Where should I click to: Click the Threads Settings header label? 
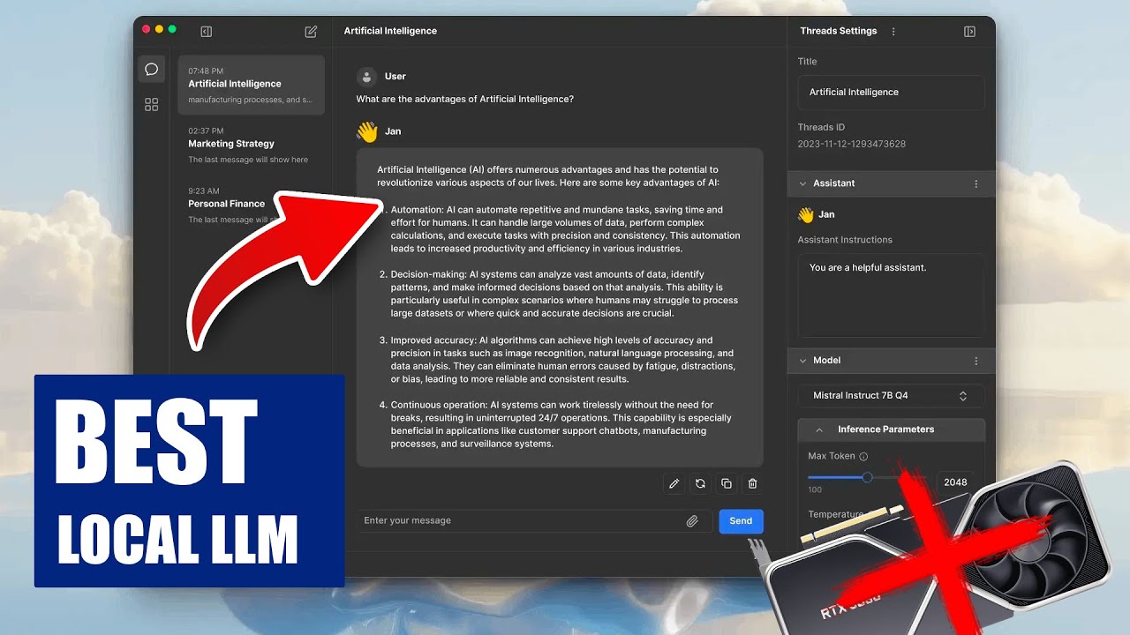(x=839, y=31)
